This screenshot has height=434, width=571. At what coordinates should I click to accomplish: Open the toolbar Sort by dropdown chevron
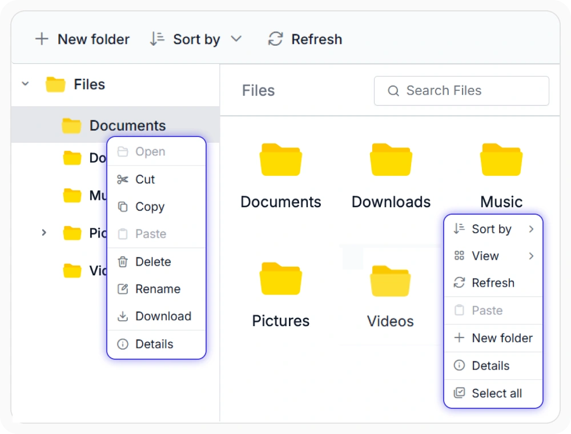pos(236,39)
